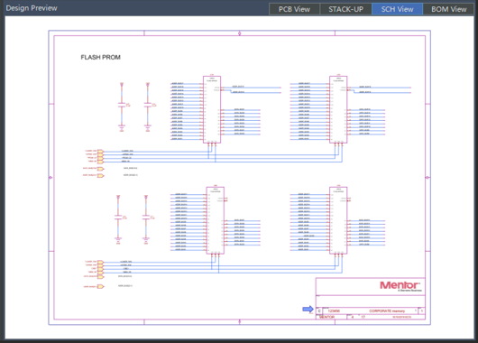Click the blue arrow beside the title block
The width and height of the screenshot is (478, 343).
click(x=308, y=309)
